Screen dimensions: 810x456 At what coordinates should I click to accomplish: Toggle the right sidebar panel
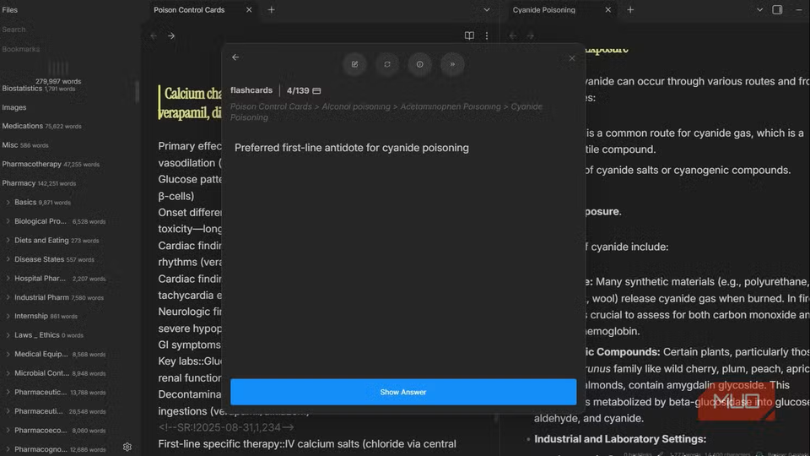click(x=777, y=10)
